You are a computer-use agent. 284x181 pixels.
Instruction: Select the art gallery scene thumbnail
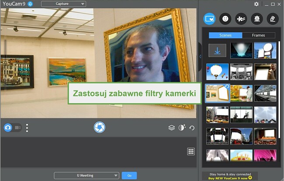tap(217, 93)
